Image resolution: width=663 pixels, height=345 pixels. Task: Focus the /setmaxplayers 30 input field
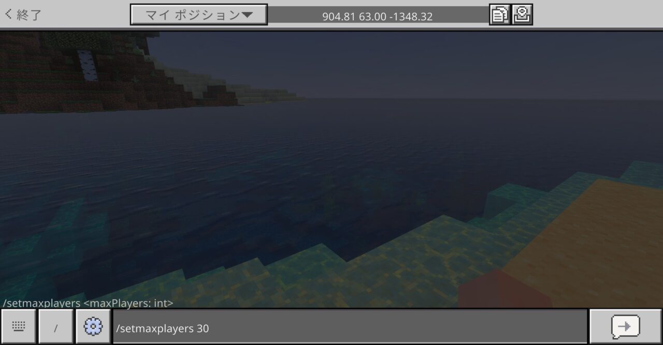[350, 327]
